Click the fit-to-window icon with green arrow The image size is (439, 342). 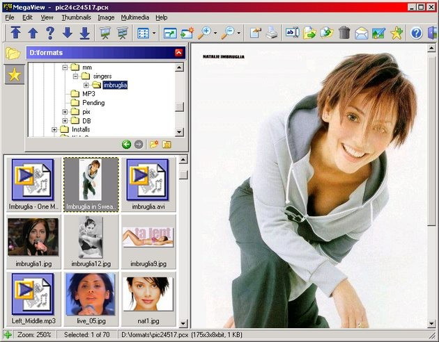click(170, 33)
